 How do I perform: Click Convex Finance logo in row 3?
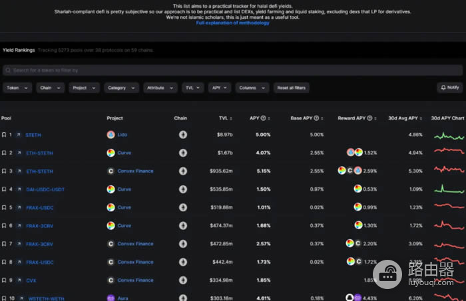coord(111,171)
